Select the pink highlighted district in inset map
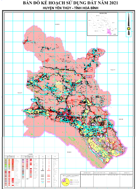This screenshot has height=189, width=136. click(x=109, y=32)
